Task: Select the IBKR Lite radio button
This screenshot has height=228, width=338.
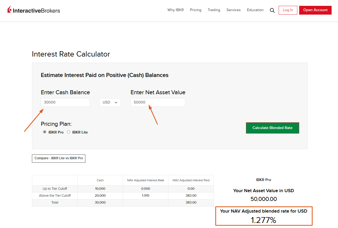Action: (x=68, y=132)
